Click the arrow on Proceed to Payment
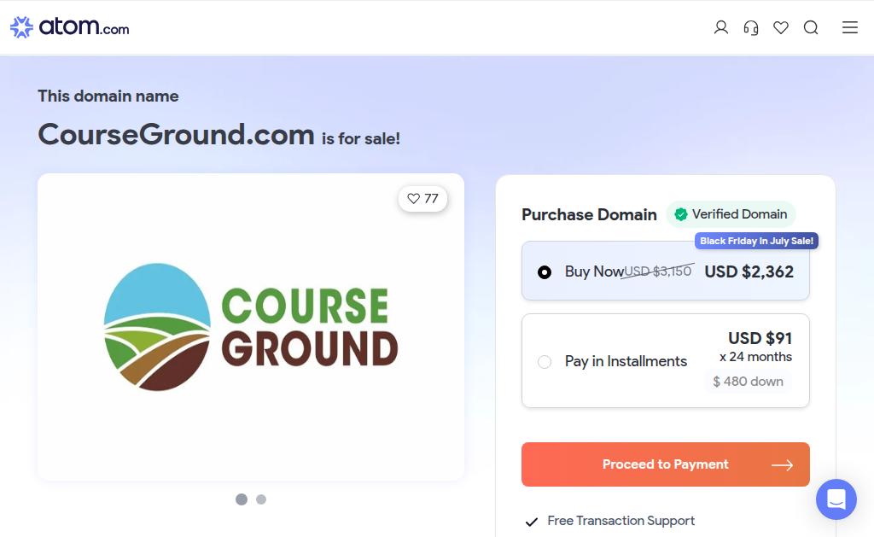Viewport: 874px width, 537px height. click(782, 465)
